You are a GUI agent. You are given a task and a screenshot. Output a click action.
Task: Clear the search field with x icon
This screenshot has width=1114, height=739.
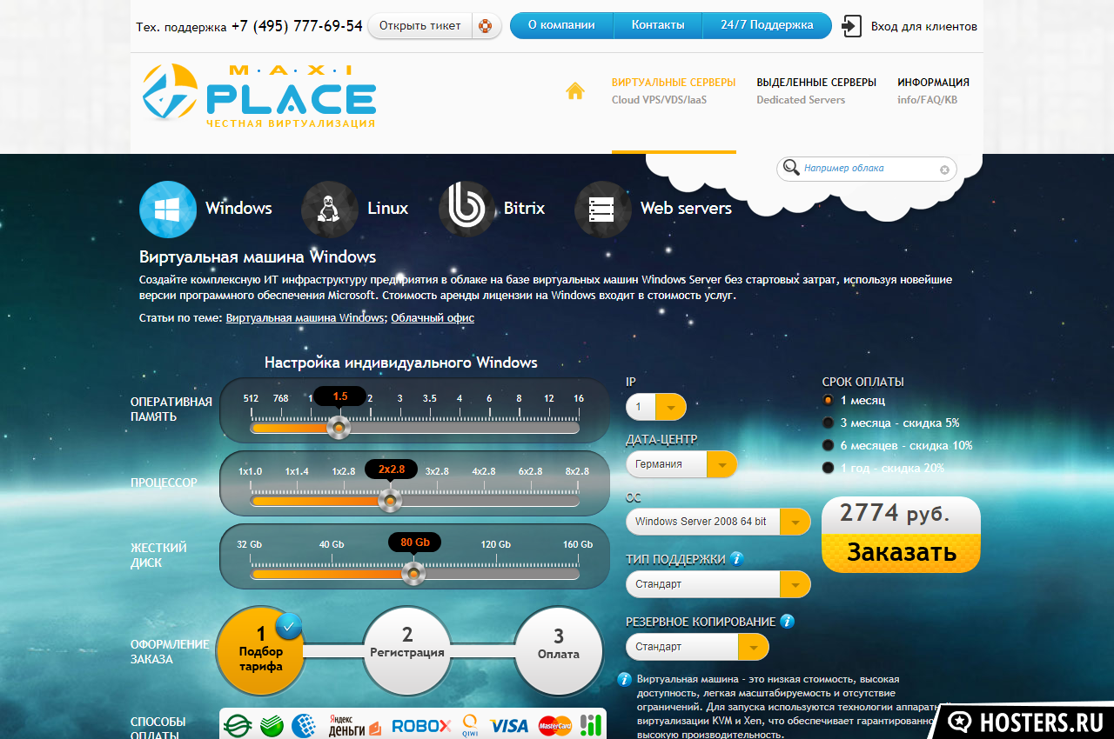[x=944, y=170]
